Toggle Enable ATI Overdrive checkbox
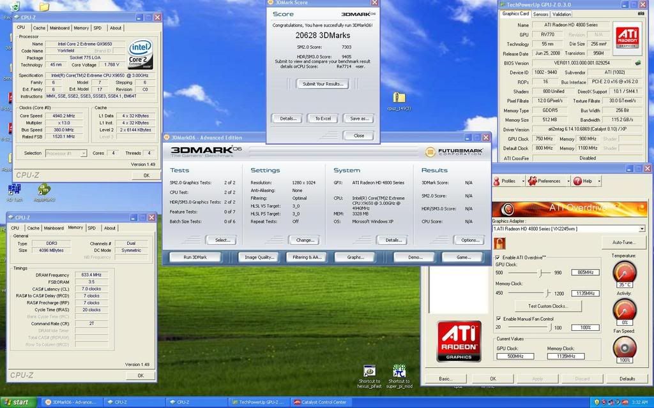654x408 pixels. 498,258
